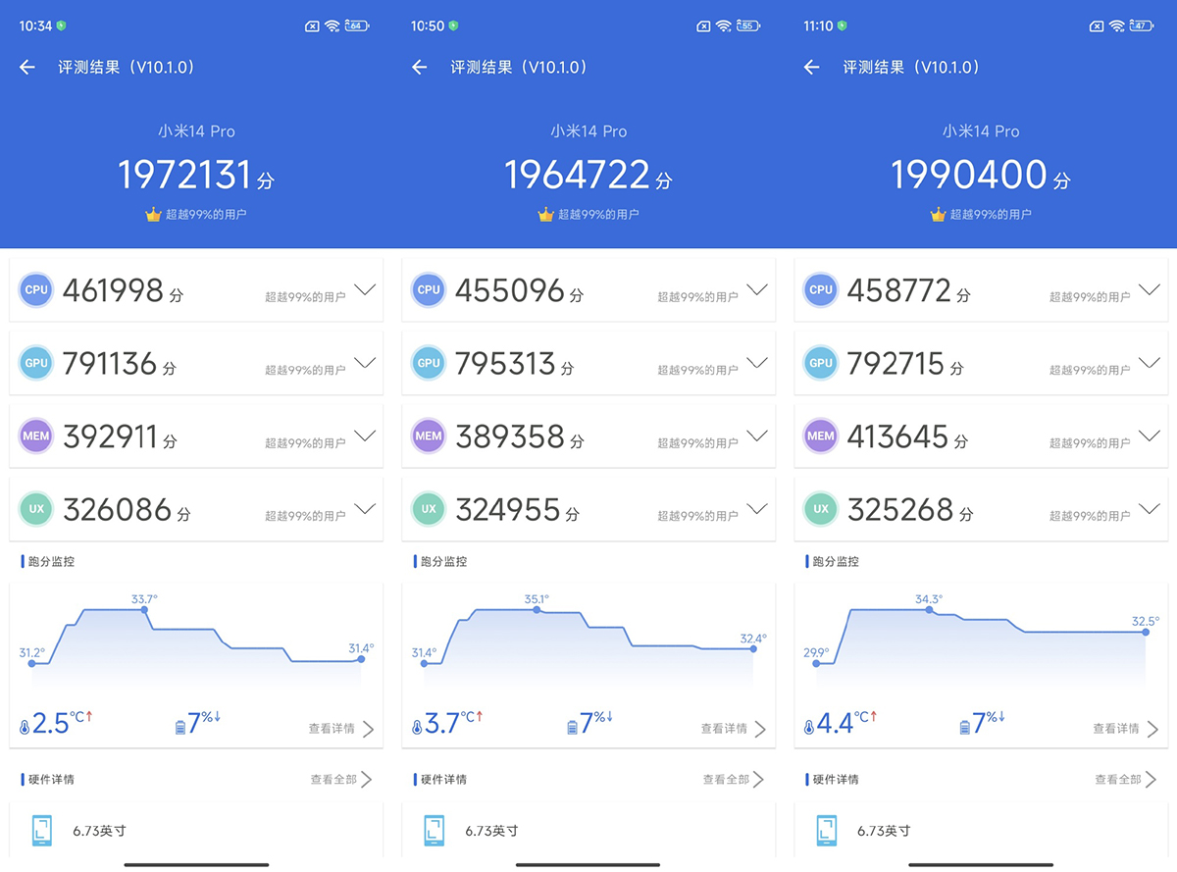
Task: Expand the UX 326086 score row
Action: 365,508
